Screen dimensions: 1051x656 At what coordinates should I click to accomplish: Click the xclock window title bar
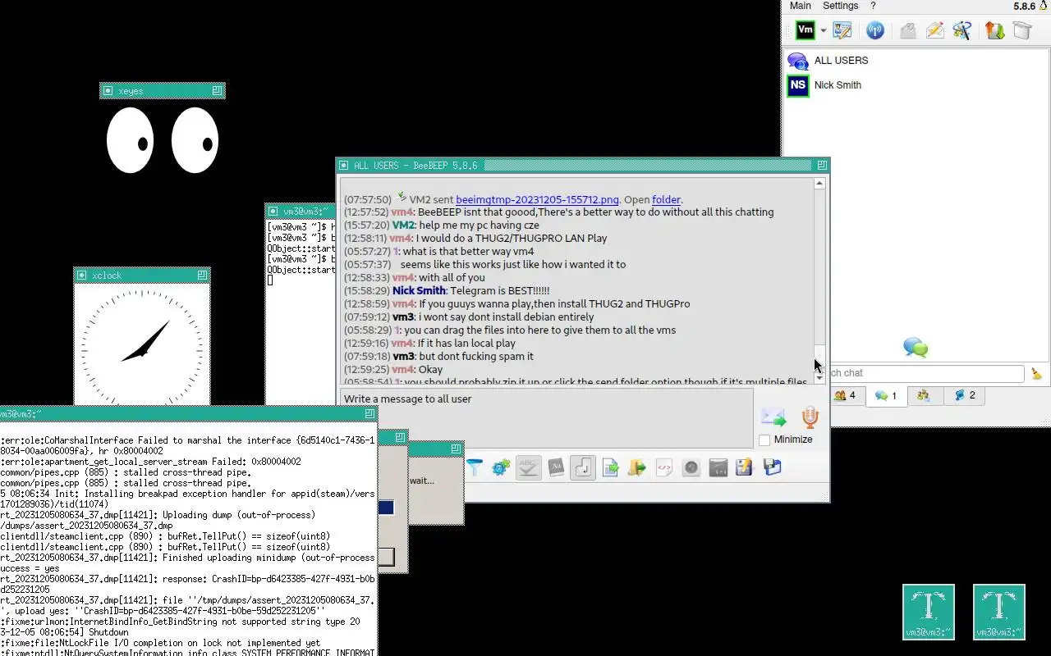click(x=142, y=275)
